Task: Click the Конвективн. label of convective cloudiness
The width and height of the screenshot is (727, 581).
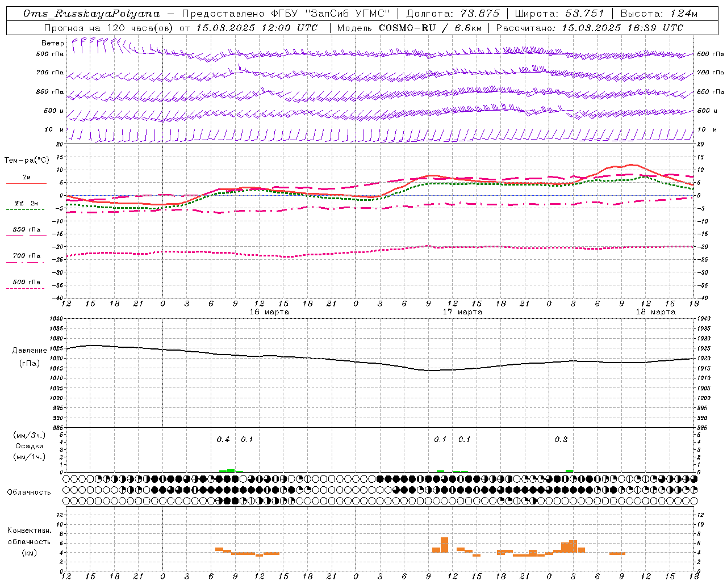Action: tap(29, 531)
